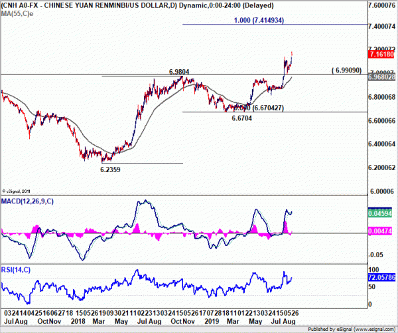The width and height of the screenshot is (398, 333).
Task: Select the RSI(14,C) study label
Action: pyautogui.click(x=16, y=270)
